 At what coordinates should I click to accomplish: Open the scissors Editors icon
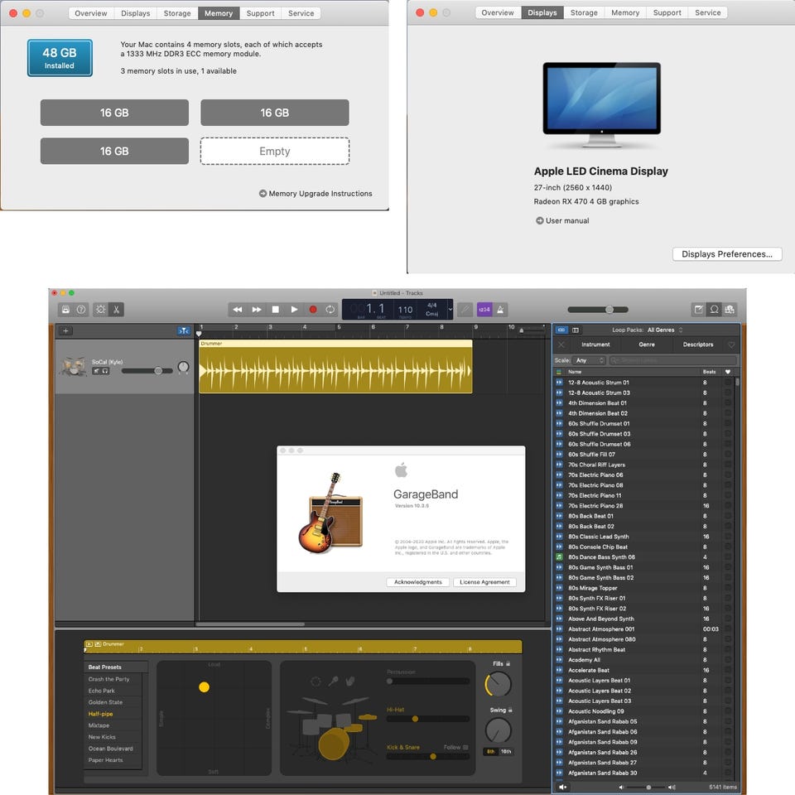coord(116,309)
